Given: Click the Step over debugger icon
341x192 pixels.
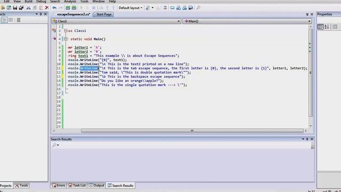Looking at the screenshot, I should click(101, 8).
